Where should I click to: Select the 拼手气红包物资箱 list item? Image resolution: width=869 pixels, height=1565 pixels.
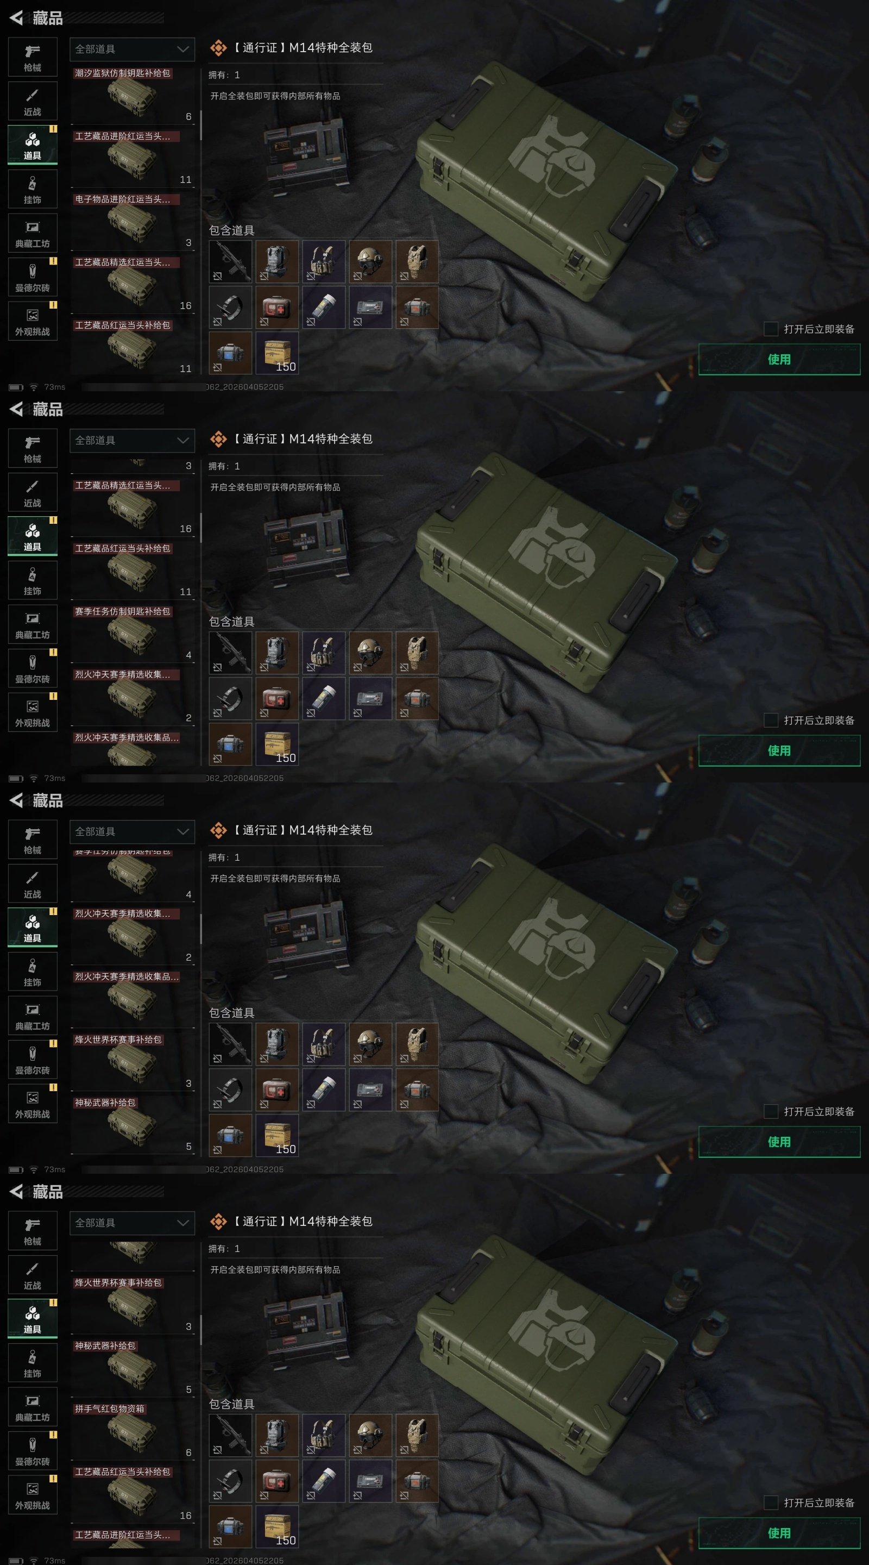tap(133, 1431)
